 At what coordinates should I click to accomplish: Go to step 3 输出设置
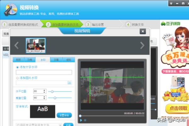95,25
